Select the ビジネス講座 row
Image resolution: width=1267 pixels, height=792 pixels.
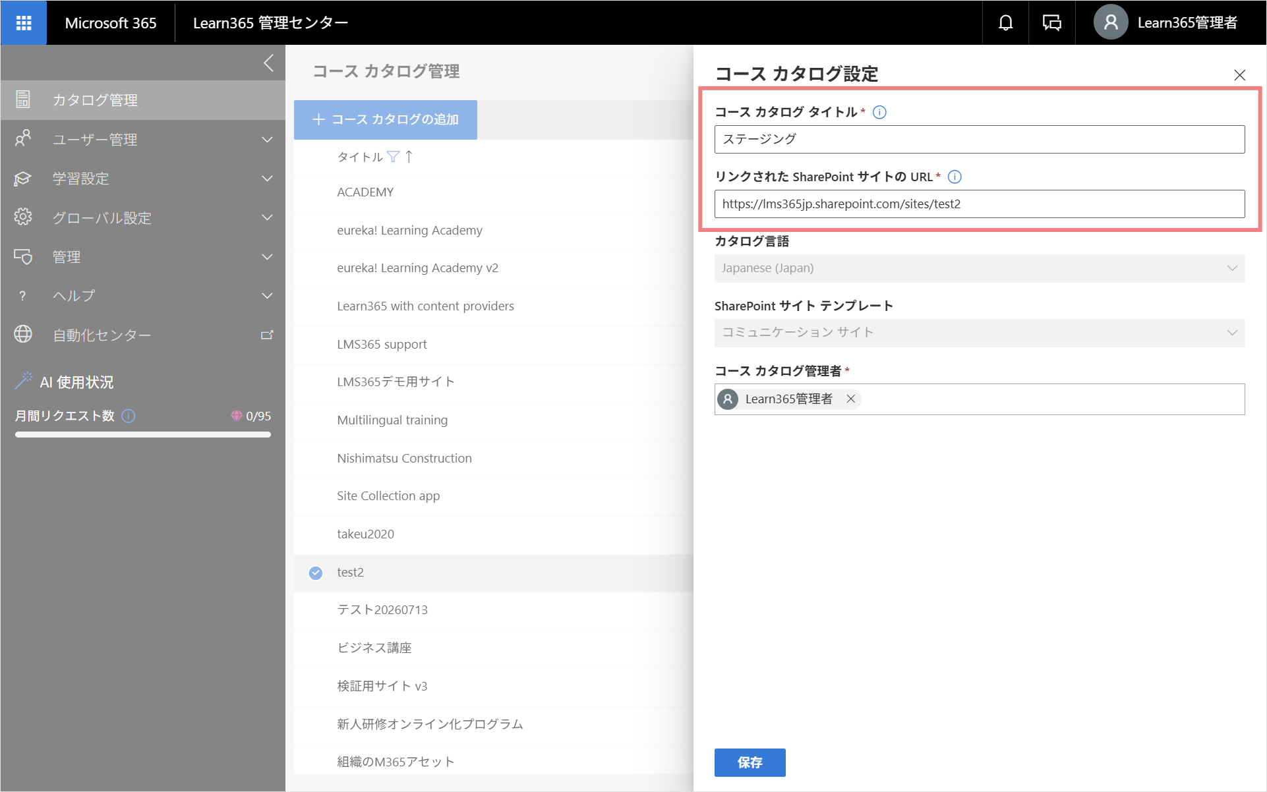(494, 648)
